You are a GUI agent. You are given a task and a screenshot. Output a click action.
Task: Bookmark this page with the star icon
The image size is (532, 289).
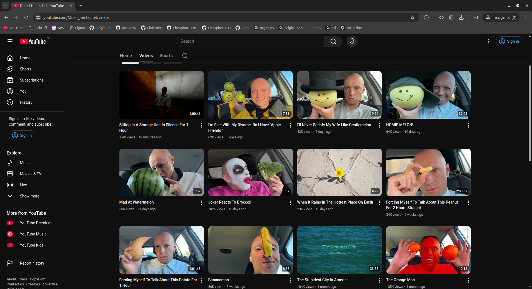point(413,17)
